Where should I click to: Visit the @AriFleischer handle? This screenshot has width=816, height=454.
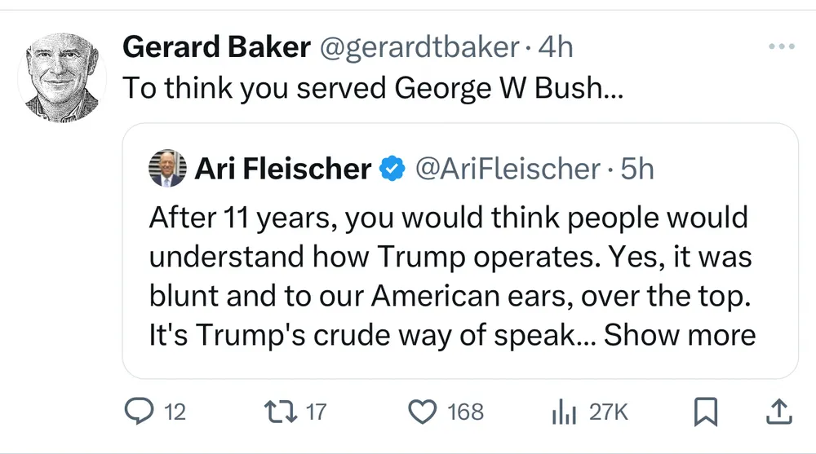(x=508, y=169)
